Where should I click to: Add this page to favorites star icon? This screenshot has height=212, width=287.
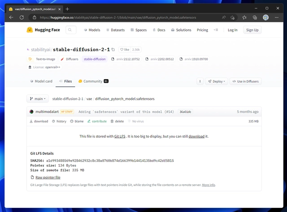[x=232, y=18]
